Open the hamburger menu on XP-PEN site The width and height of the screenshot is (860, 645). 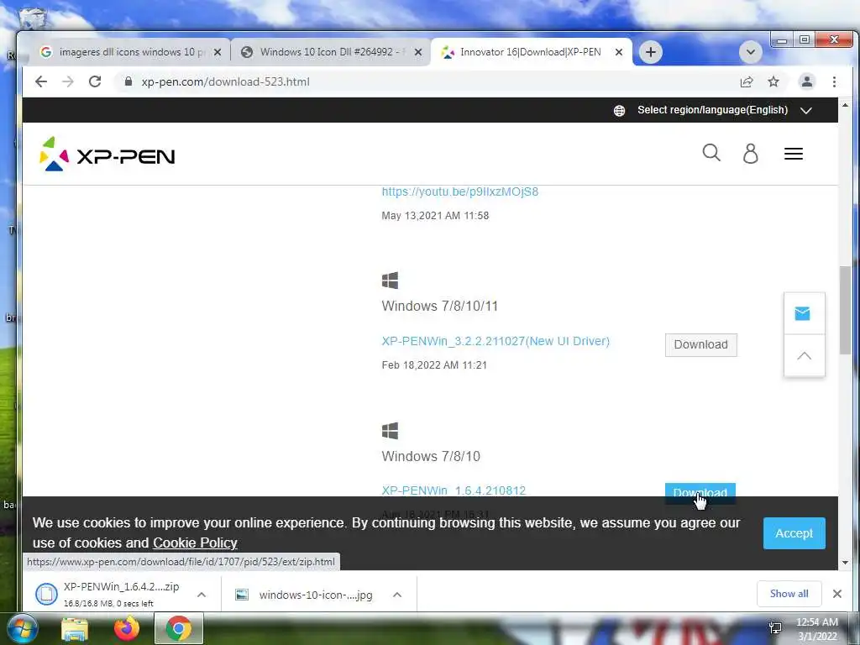(794, 154)
